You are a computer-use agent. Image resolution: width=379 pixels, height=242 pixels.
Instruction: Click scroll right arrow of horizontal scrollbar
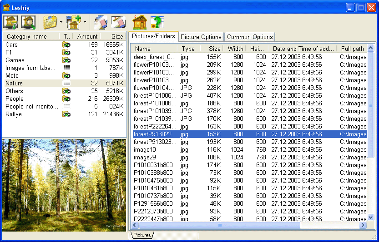pyautogui.click(x=362, y=225)
